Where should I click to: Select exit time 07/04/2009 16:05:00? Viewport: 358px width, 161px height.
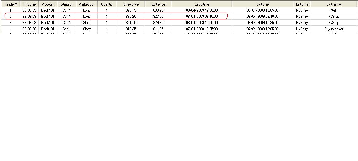(262, 29)
